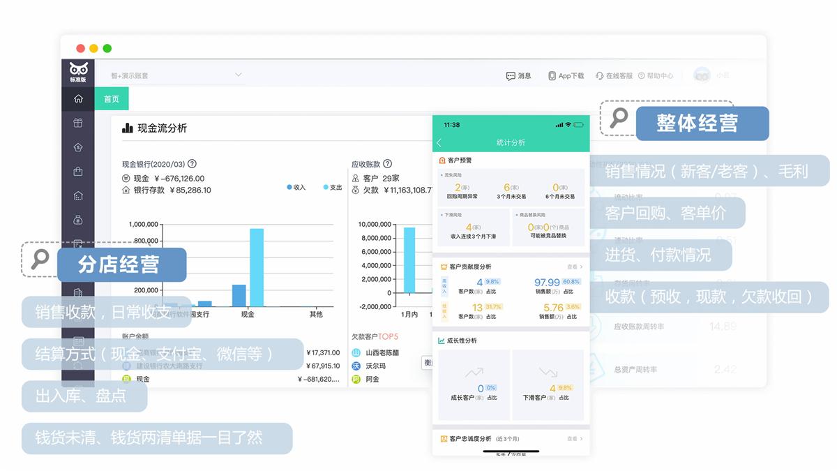Expand 客户忠诚度分析 via 查看 chevron
Viewport: 837px width, 471px height.
pyautogui.click(x=575, y=439)
